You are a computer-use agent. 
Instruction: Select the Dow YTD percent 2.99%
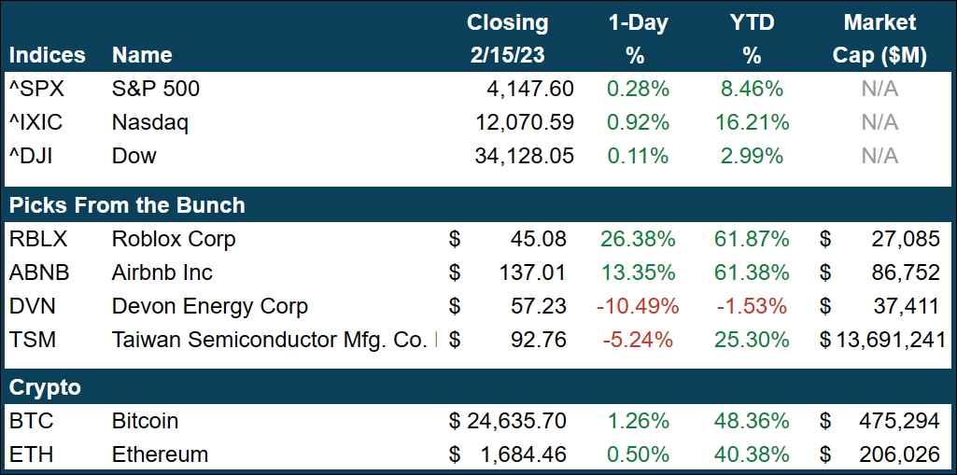(x=752, y=156)
